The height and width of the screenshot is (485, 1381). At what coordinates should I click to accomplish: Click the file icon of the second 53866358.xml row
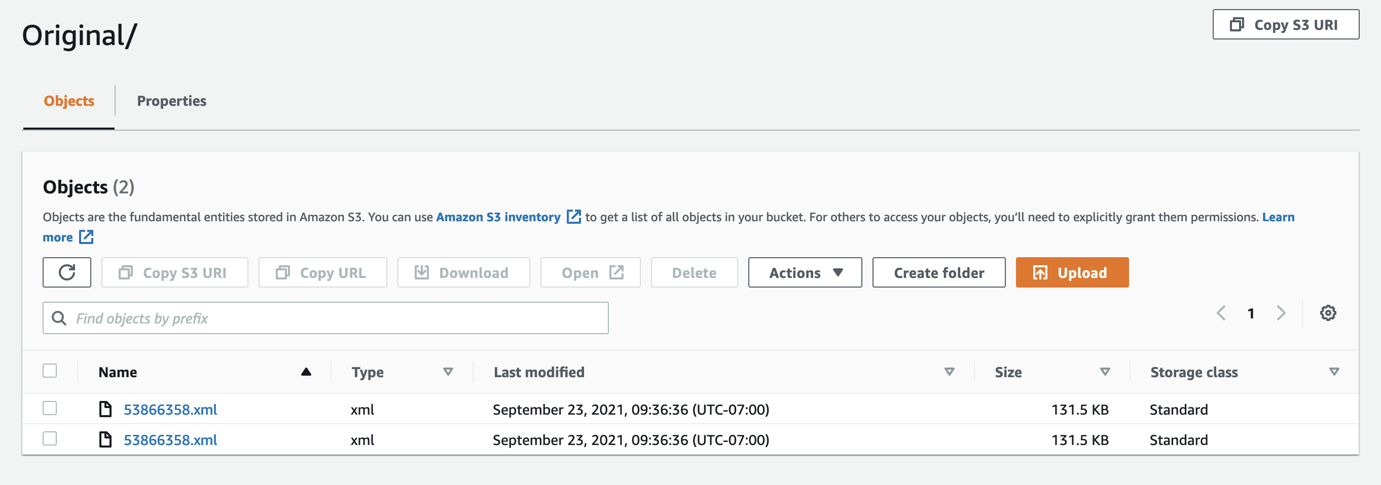coord(105,439)
